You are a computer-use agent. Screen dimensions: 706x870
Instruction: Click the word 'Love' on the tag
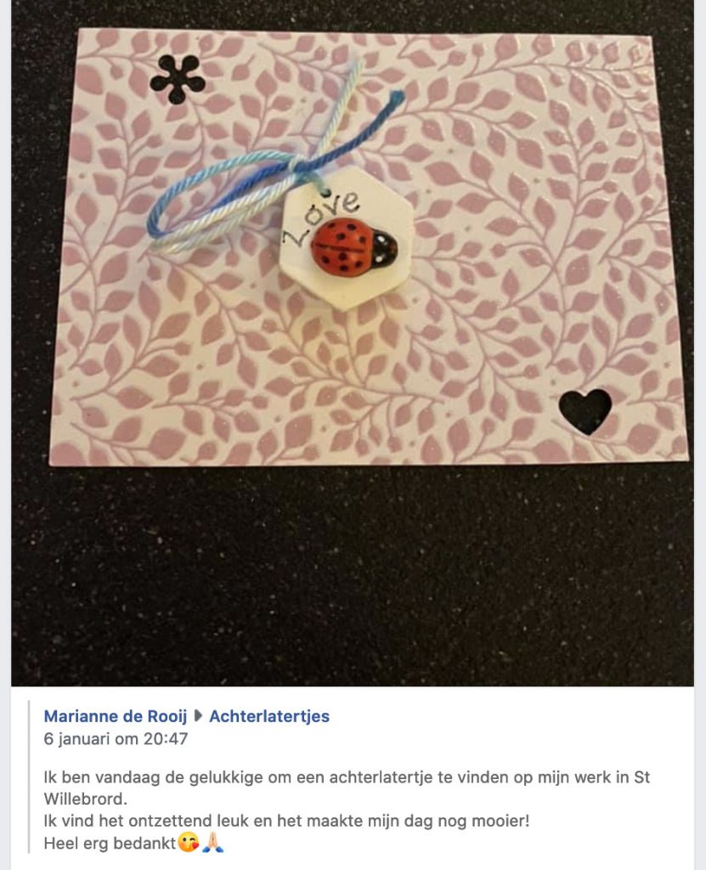click(x=320, y=218)
